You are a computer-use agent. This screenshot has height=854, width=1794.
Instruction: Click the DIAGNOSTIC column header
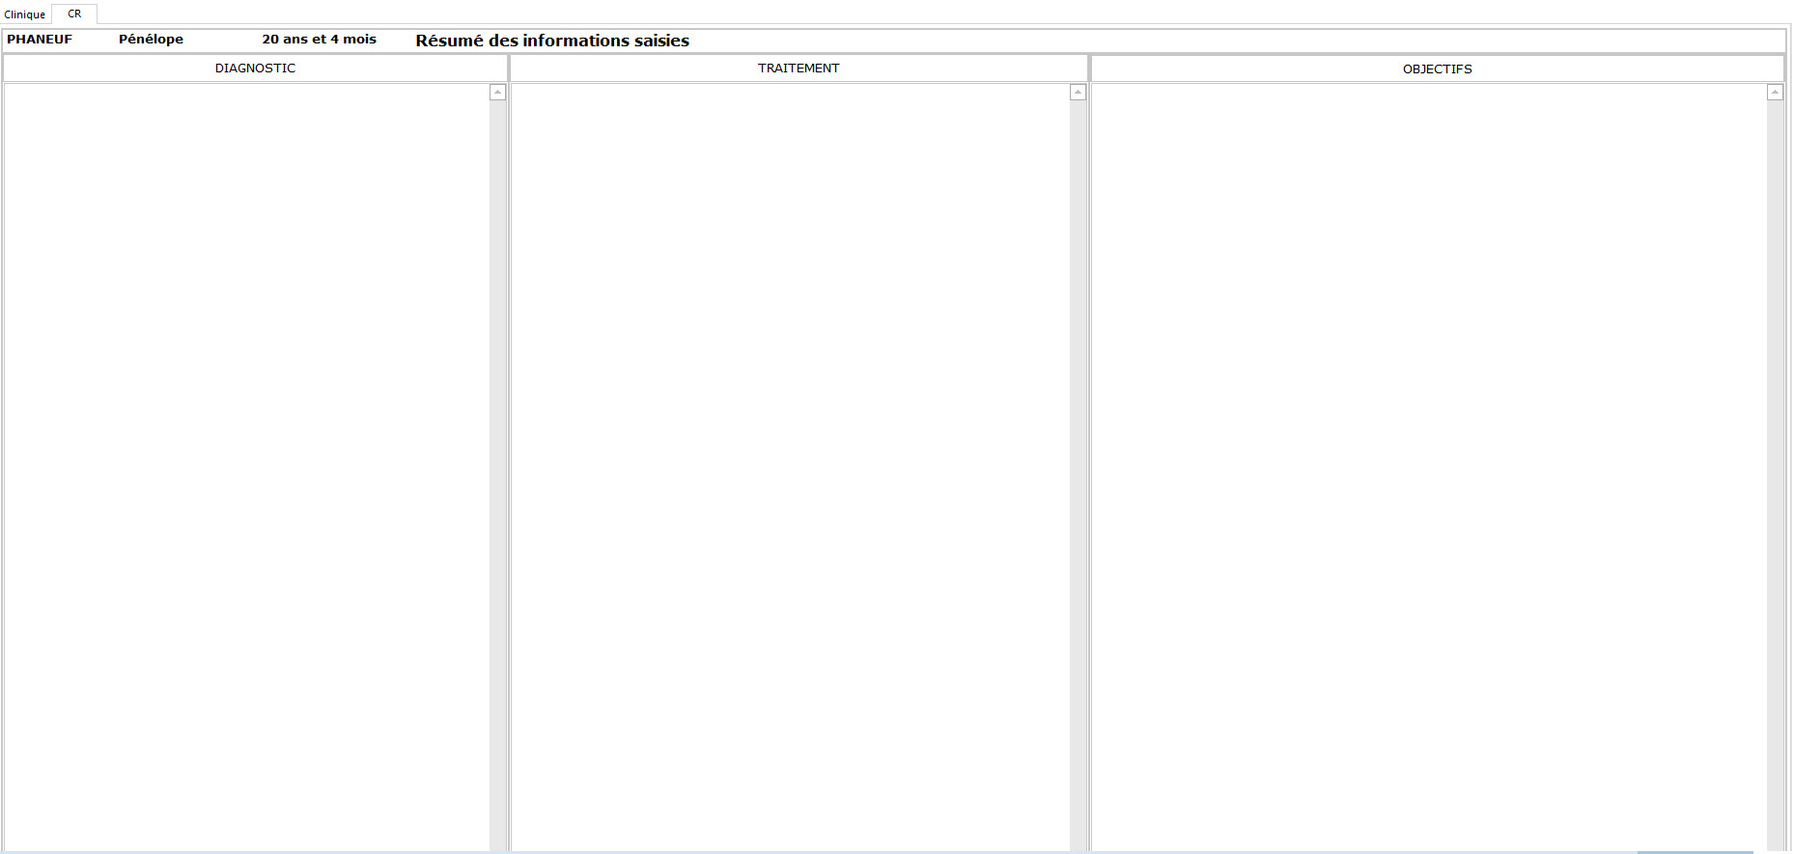(255, 69)
